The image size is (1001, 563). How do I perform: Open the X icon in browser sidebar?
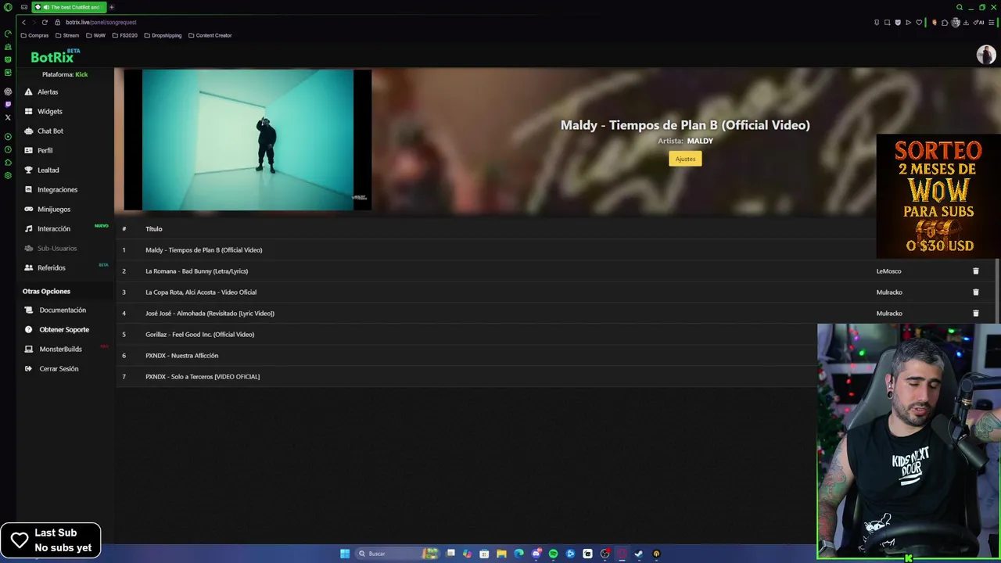click(8, 117)
